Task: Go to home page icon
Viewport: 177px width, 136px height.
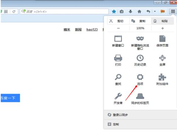Action: pyautogui.click(x=139, y=12)
